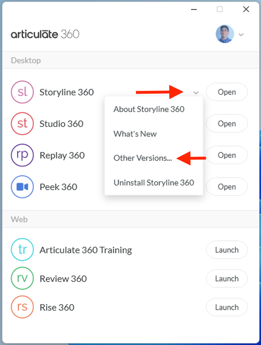Click the Rise 360 rs icon

22,307
